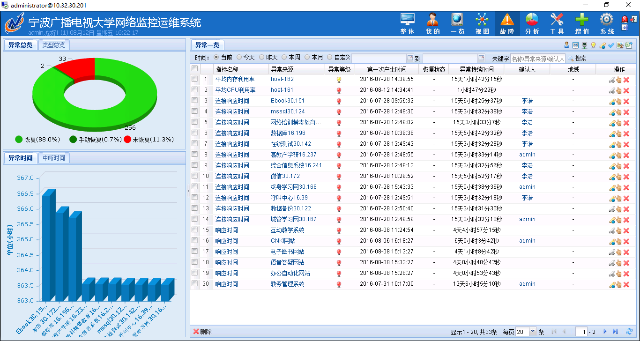
Task: Open the 视图 topology view module
Action: coord(482,24)
